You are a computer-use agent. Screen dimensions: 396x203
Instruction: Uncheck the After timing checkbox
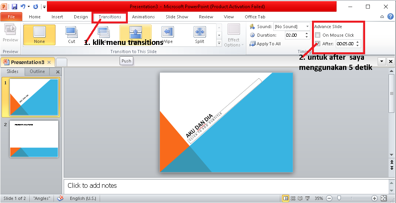[x=318, y=44]
